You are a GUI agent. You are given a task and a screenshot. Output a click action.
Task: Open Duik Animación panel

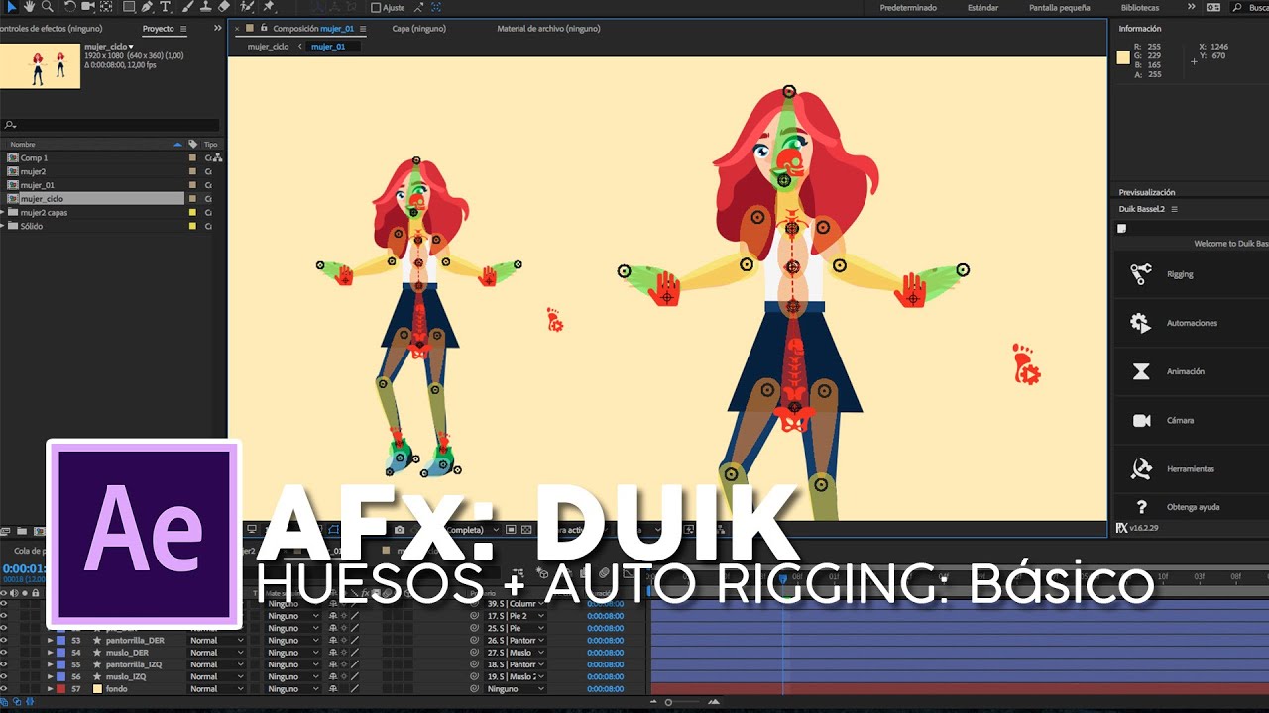1191,371
